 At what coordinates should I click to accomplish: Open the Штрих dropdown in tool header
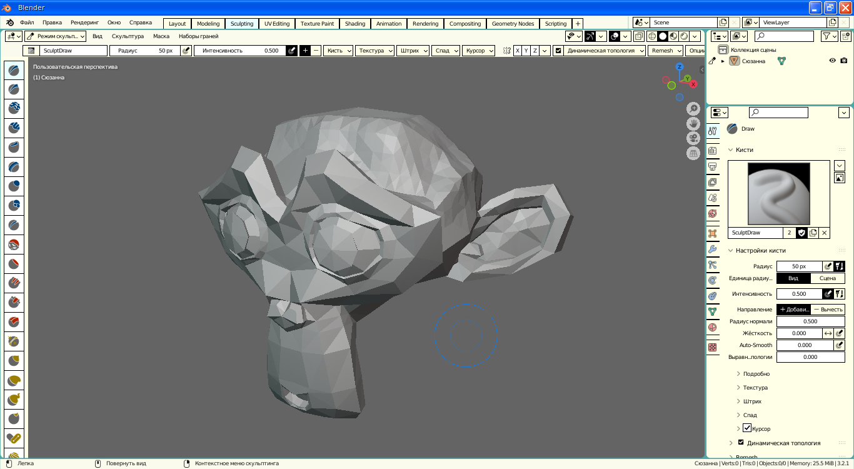pos(413,51)
